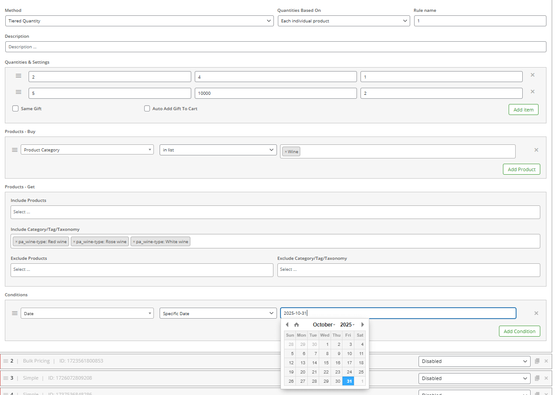Click 'ID: 1726072809208' text
The width and height of the screenshot is (557, 395).
pos(70,378)
